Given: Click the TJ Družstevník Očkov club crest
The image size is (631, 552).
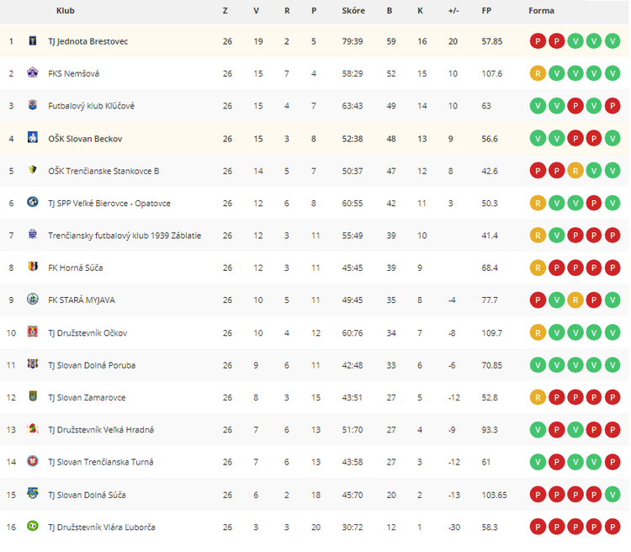Looking at the screenshot, I should [33, 332].
